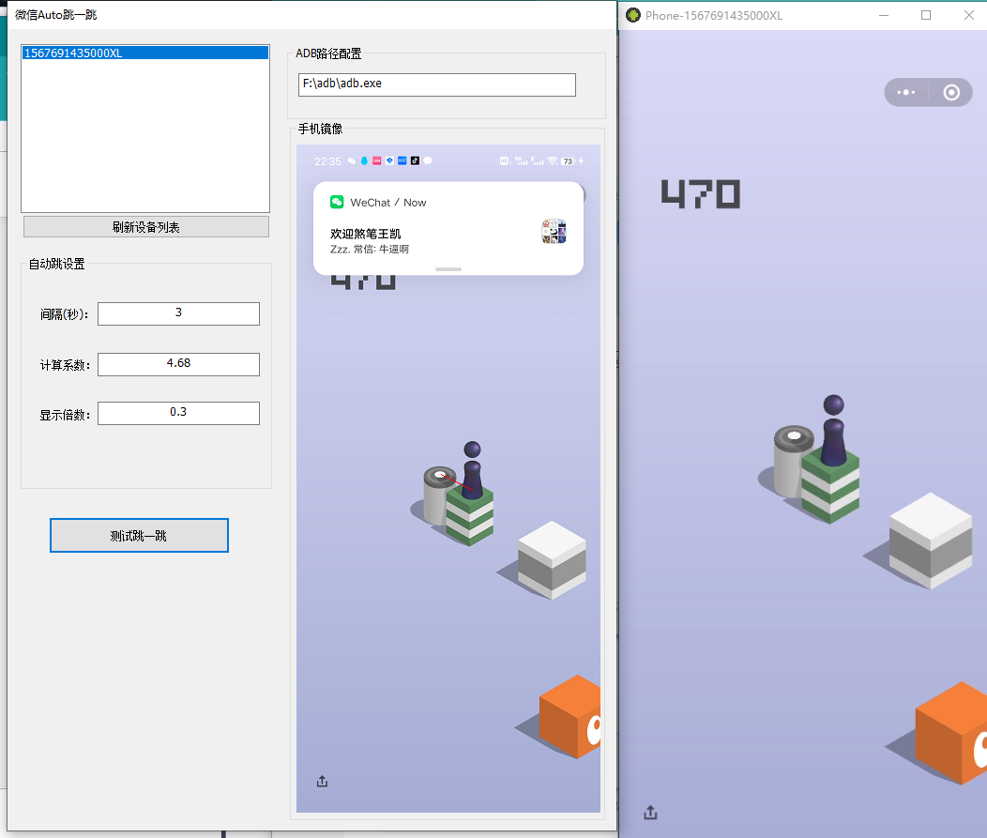Screen dimensions: 987x838
Task: Click the TikTok icon in the mirror status bar
Action: 415,160
